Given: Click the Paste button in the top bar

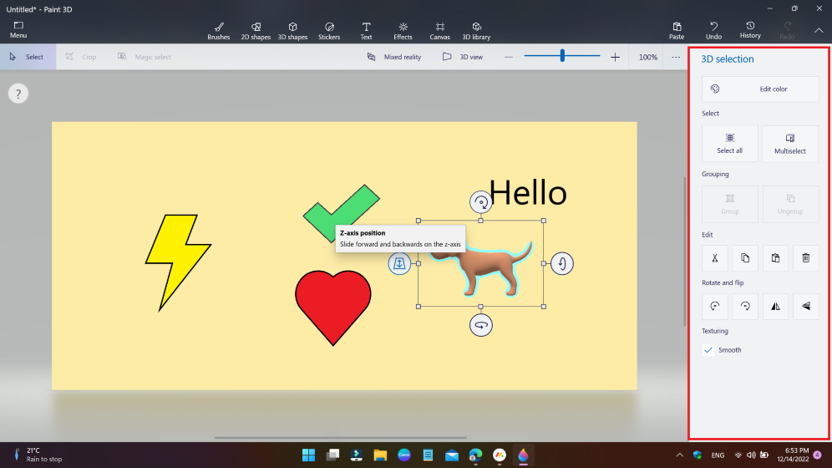Looking at the screenshot, I should pos(677,31).
